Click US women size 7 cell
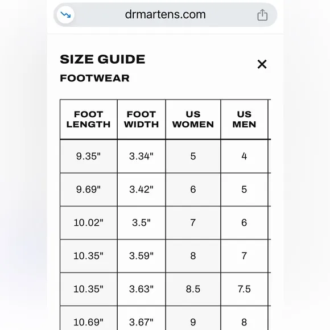 193,222
